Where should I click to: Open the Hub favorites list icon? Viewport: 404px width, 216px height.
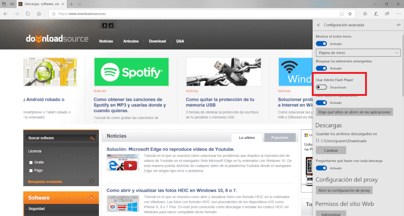pyautogui.click(x=365, y=14)
